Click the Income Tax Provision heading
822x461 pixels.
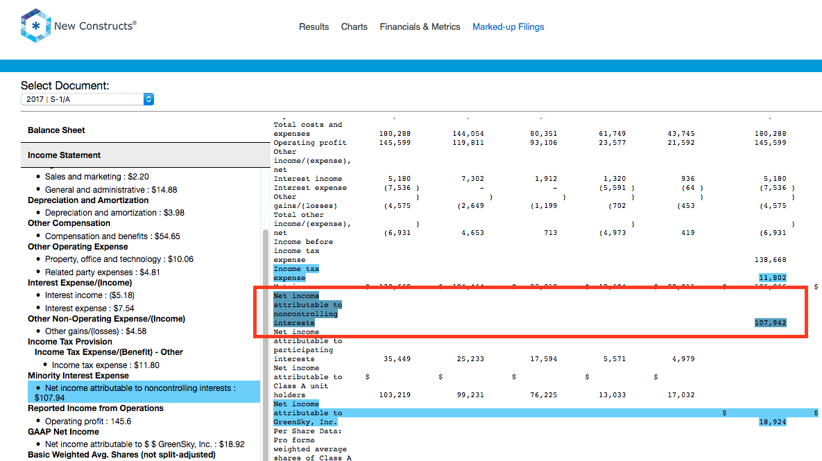(70, 342)
